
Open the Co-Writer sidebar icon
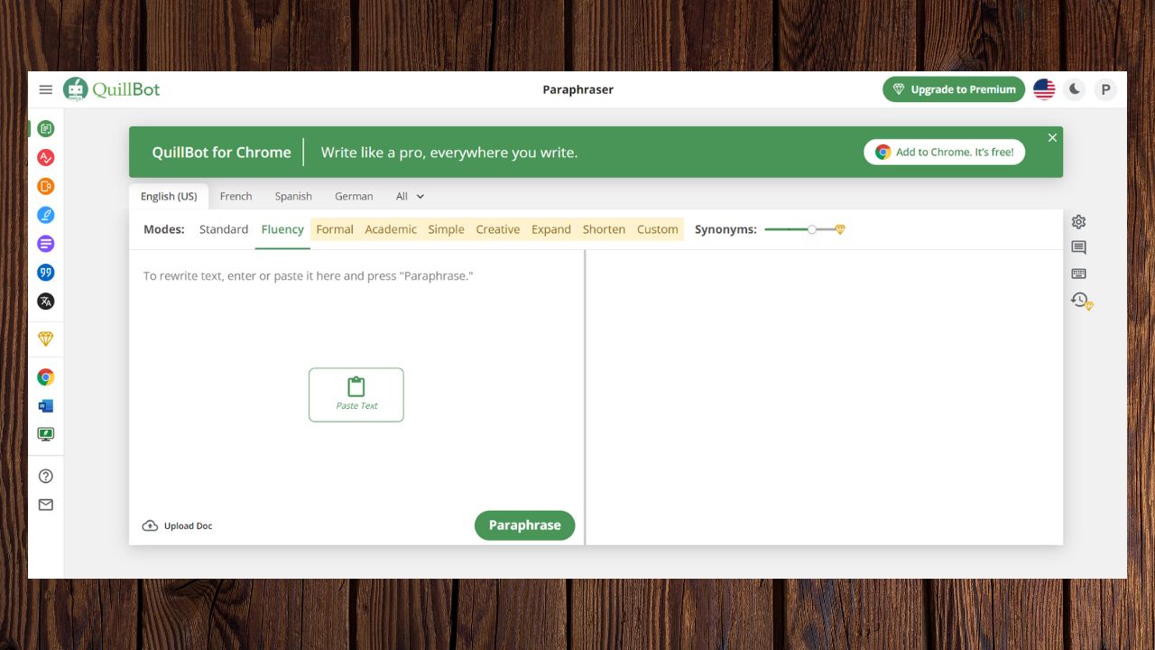click(x=46, y=215)
